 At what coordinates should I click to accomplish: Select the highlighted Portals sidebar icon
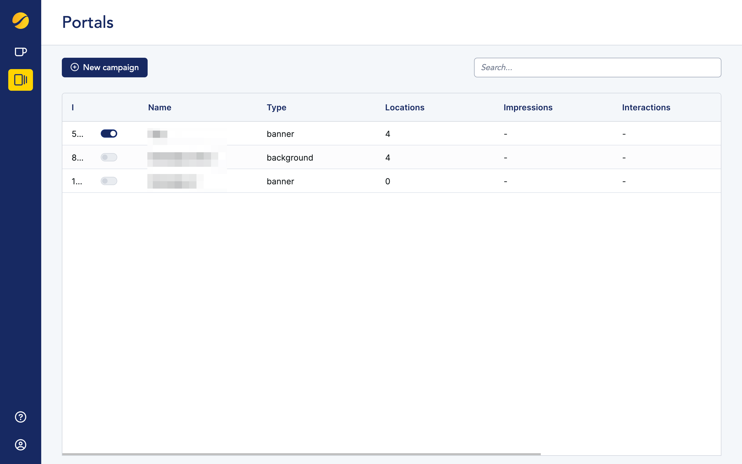tap(21, 80)
